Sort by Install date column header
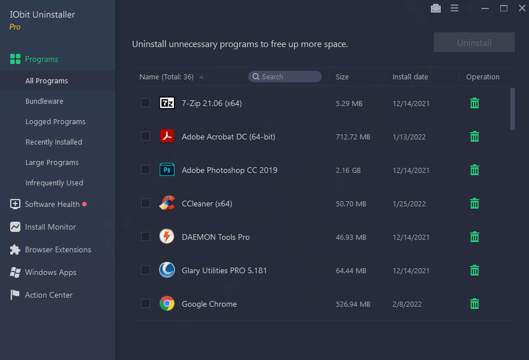Viewport: 529px width, 360px height. tap(410, 77)
